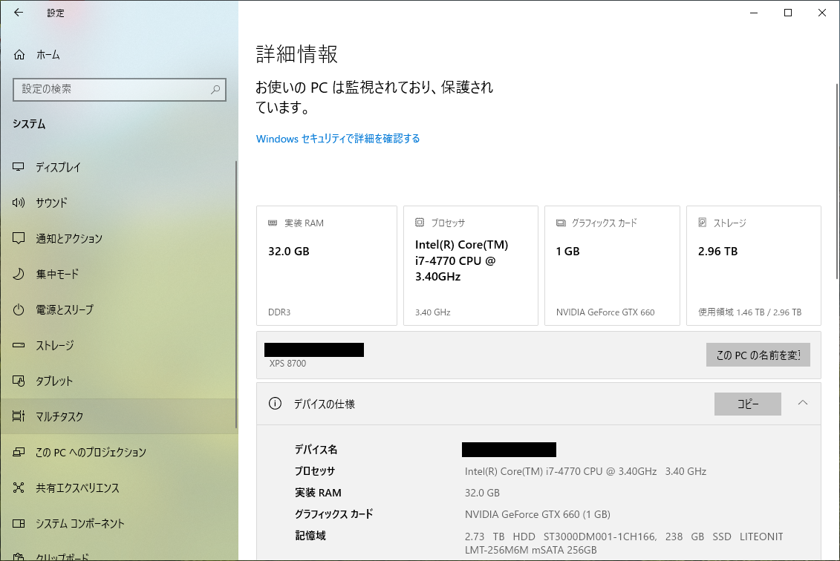Click into the settings search field
The width and height of the screenshot is (840, 561).
coord(111,90)
